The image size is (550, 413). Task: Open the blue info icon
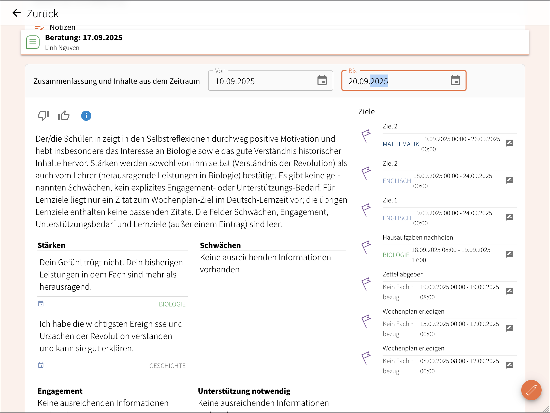pos(86,116)
